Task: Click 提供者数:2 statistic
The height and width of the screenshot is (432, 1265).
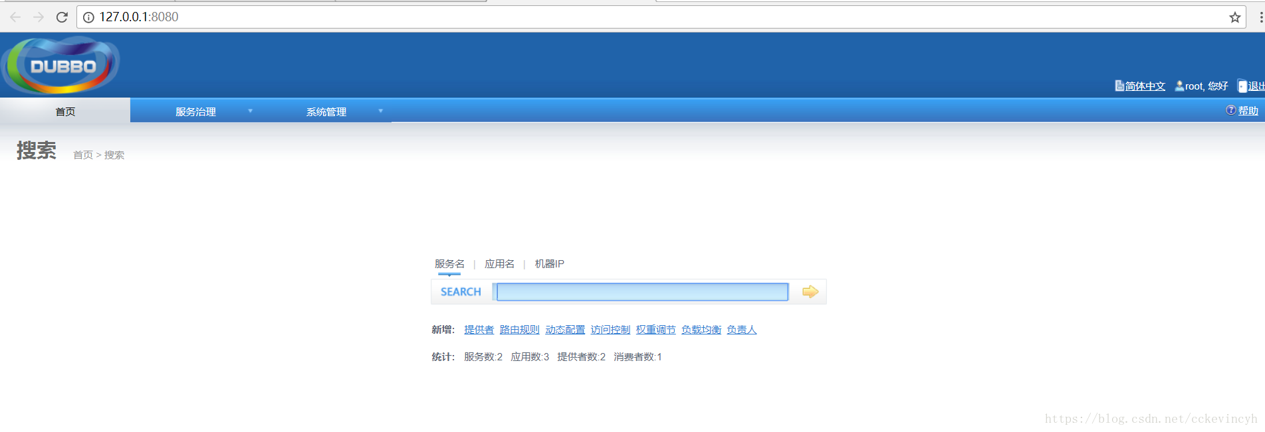Action: [x=581, y=357]
